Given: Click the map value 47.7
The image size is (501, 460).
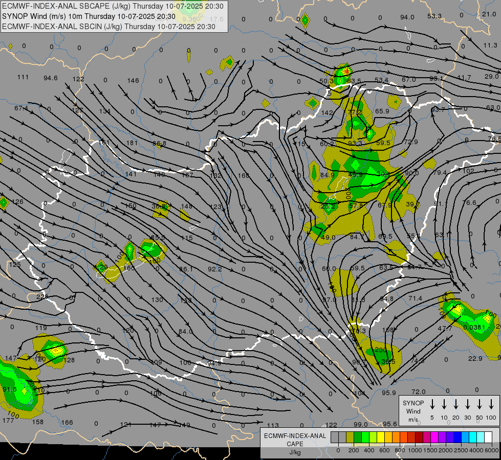Looking at the screenshot, I should (x=445, y=329).
